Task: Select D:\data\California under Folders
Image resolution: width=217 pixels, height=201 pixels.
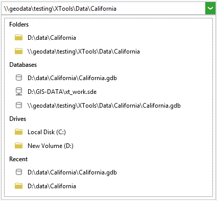Action: tap(52, 38)
